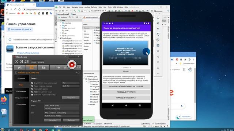Image resolution: width=234 pixels, height=131 pixels.
Task: Stop recording with Bandicam's red stop button
Action: tap(72, 65)
